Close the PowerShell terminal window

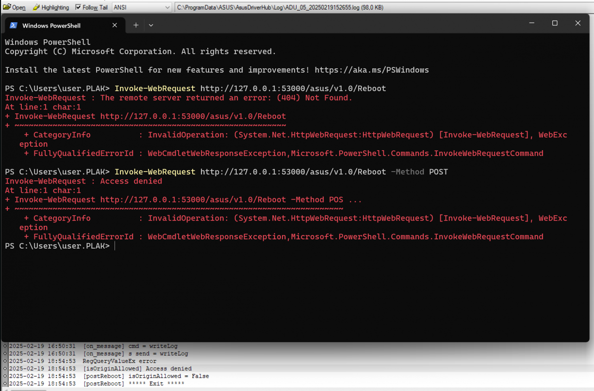click(577, 23)
